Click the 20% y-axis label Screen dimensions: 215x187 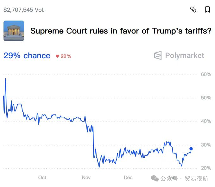(x=206, y=168)
